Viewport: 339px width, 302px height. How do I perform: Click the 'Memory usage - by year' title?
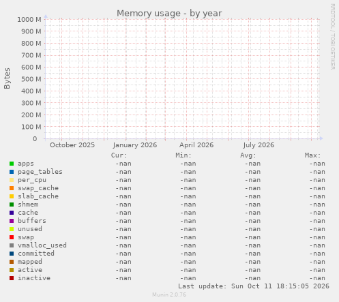point(169,14)
